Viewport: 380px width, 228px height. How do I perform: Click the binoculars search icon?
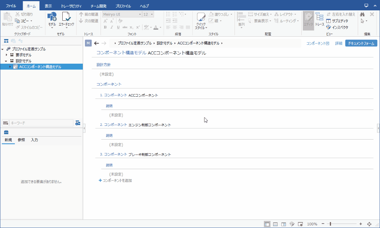tap(362, 14)
